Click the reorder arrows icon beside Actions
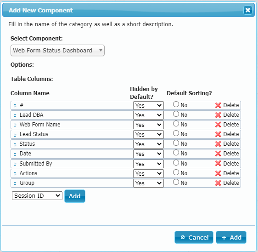Viewport: 258px width, 252px height. tap(15, 173)
